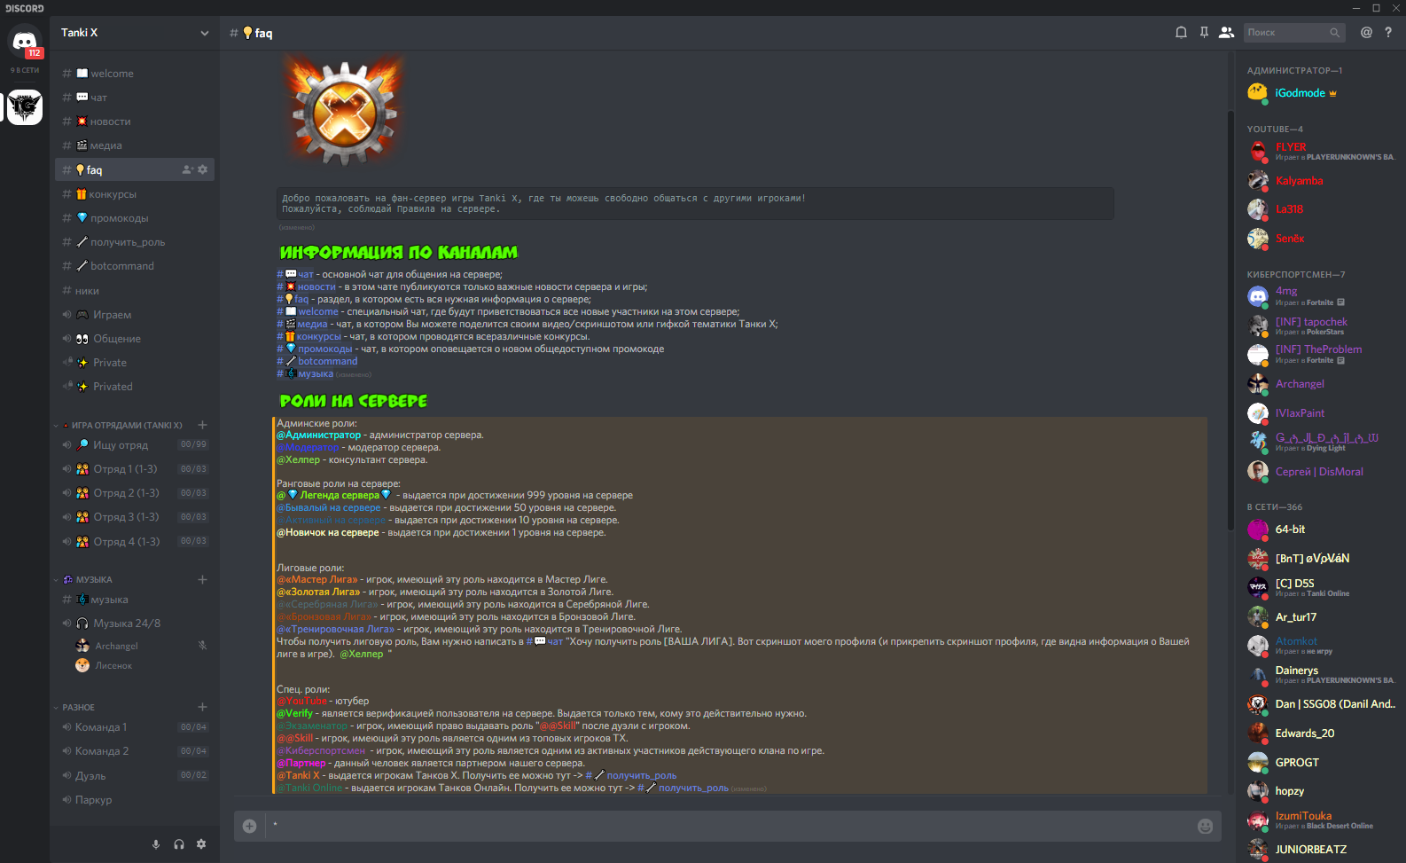Join Музыка 24/8 voice channel
Image resolution: width=1406 pixels, height=863 pixels.
[135, 624]
